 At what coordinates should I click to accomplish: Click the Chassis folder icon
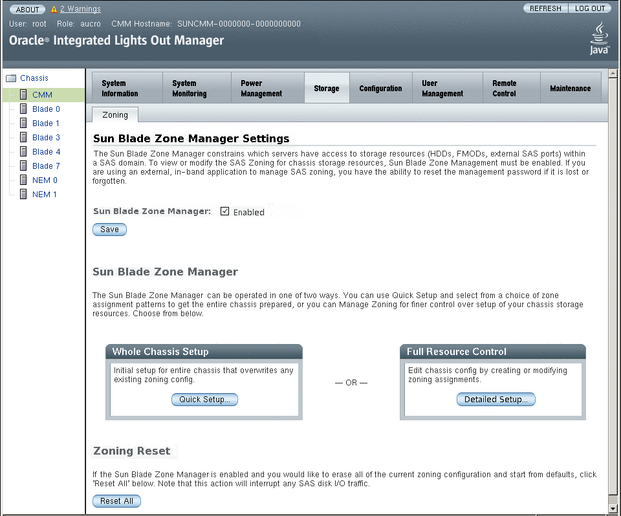coord(11,78)
